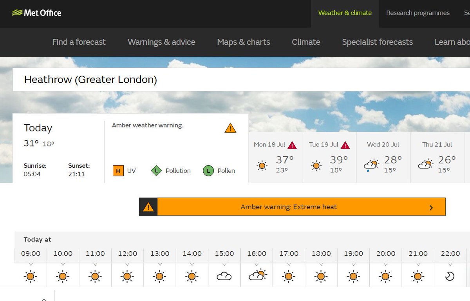
Task: Click the cloud icon at 15:00
Action: [x=224, y=276]
